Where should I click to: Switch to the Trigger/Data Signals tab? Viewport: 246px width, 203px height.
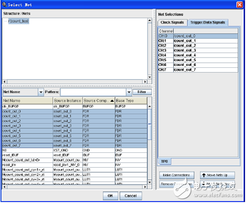click(208, 23)
